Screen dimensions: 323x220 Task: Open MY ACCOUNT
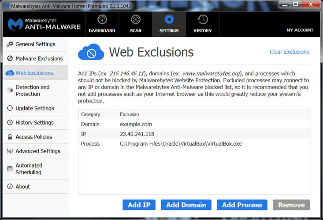(x=300, y=30)
